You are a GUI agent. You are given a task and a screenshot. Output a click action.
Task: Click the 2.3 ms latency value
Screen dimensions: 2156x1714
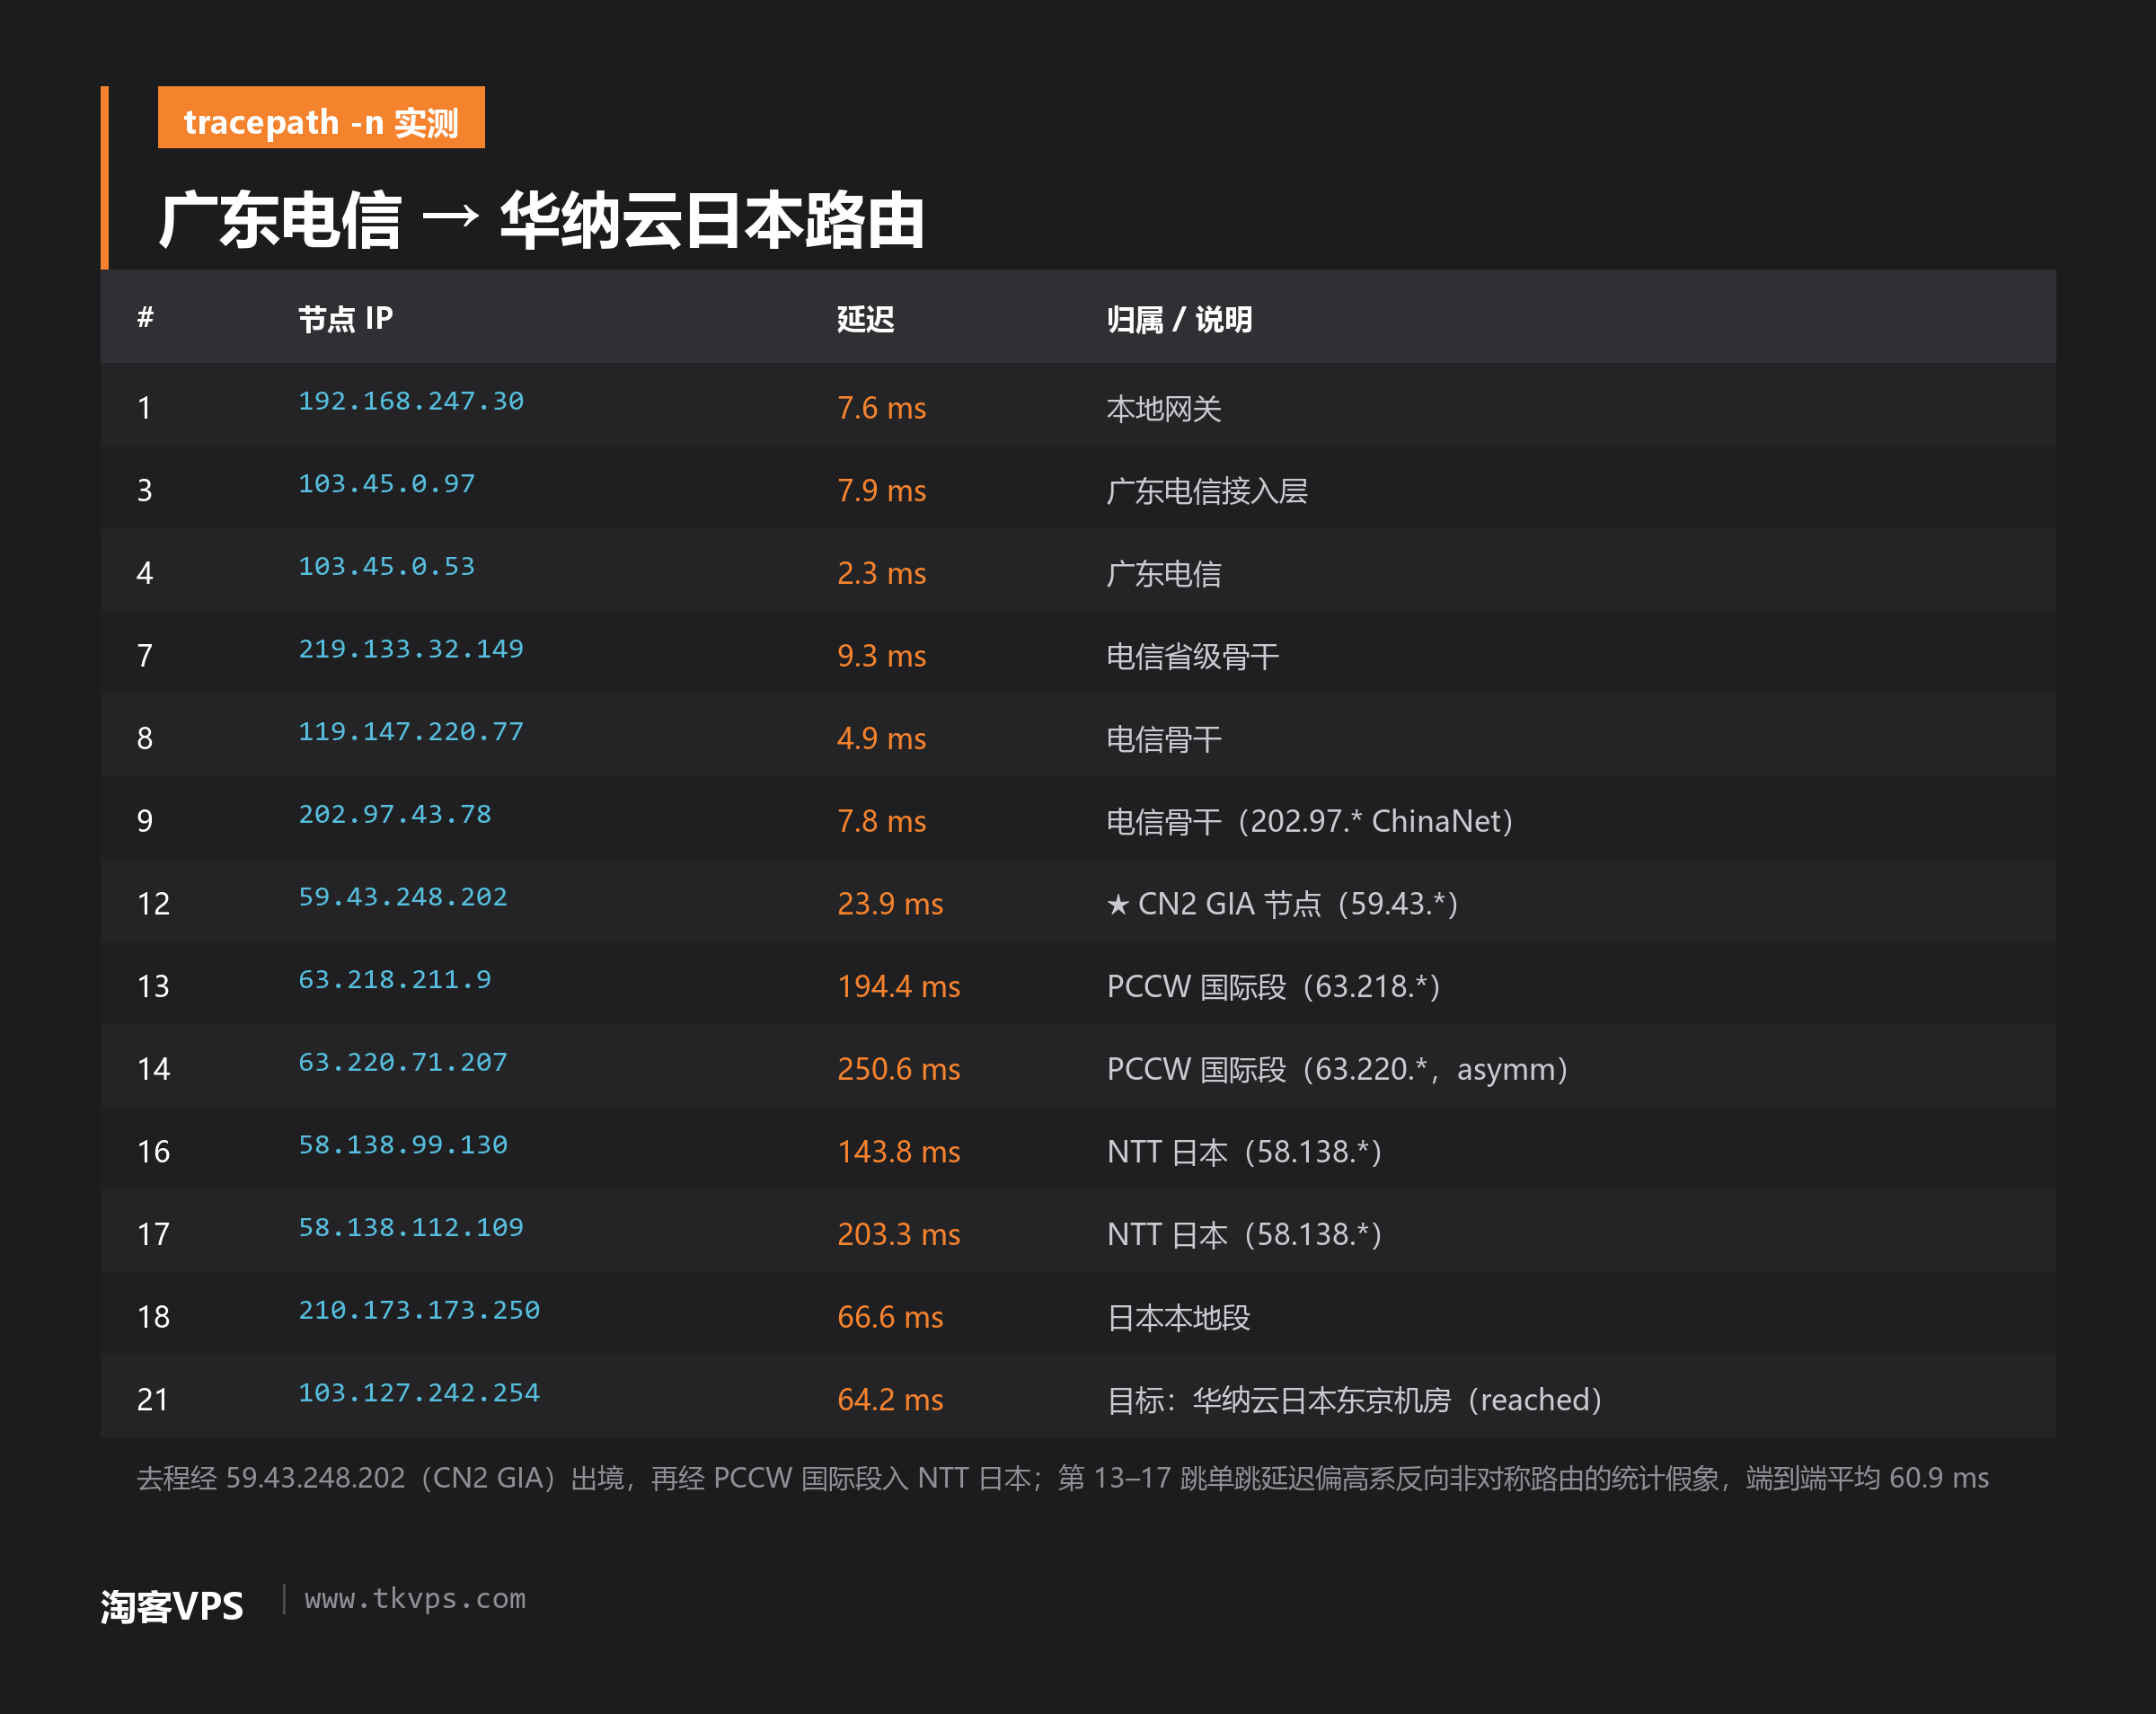(x=881, y=573)
